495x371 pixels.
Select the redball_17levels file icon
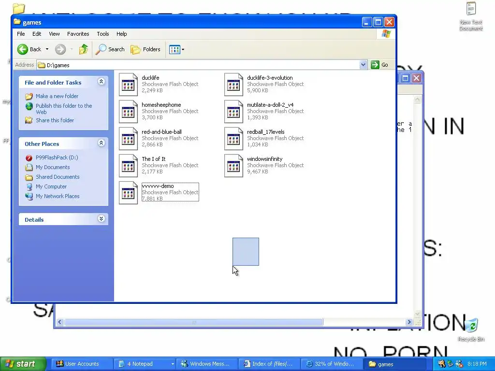(x=233, y=139)
